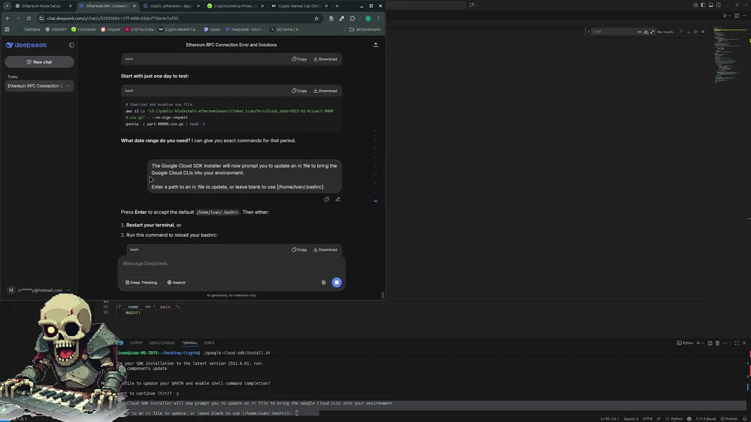Toggle Search mode in DeepSeek
The width and height of the screenshot is (751, 422).
tap(176, 283)
